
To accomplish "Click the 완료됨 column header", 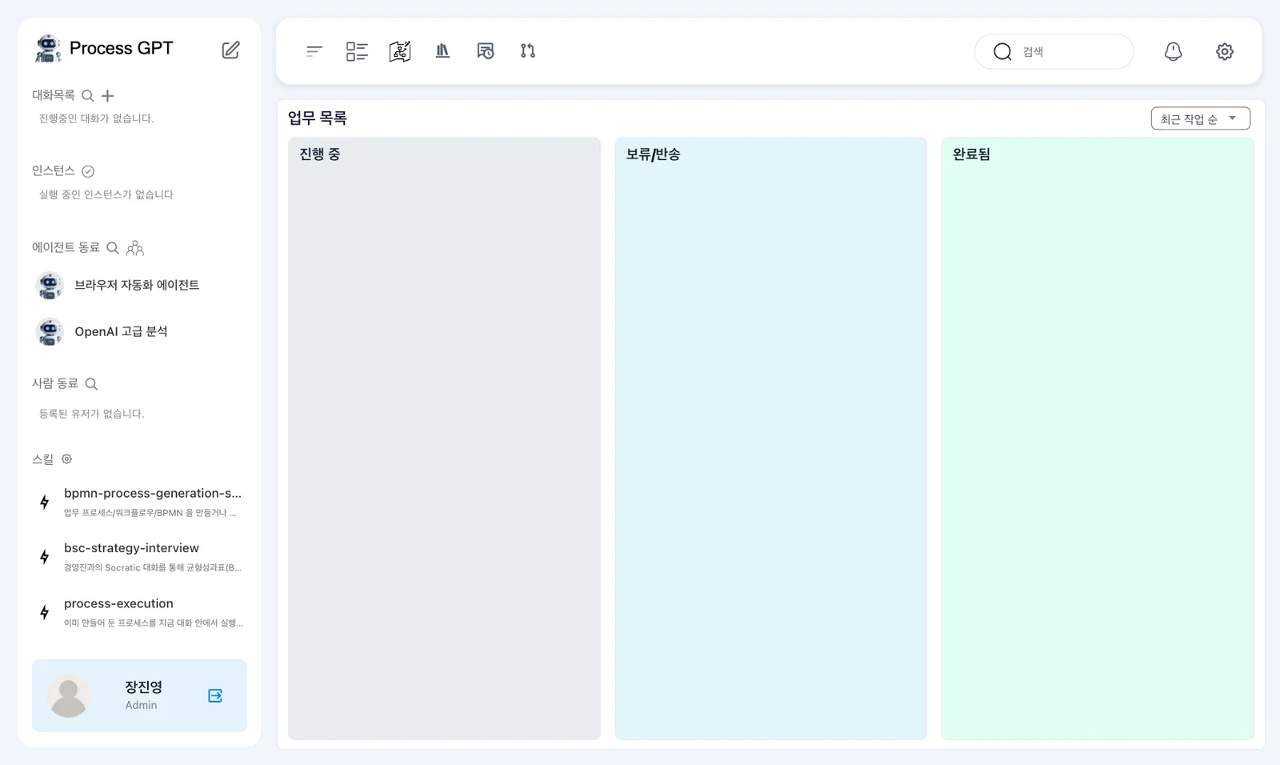I will (971, 154).
